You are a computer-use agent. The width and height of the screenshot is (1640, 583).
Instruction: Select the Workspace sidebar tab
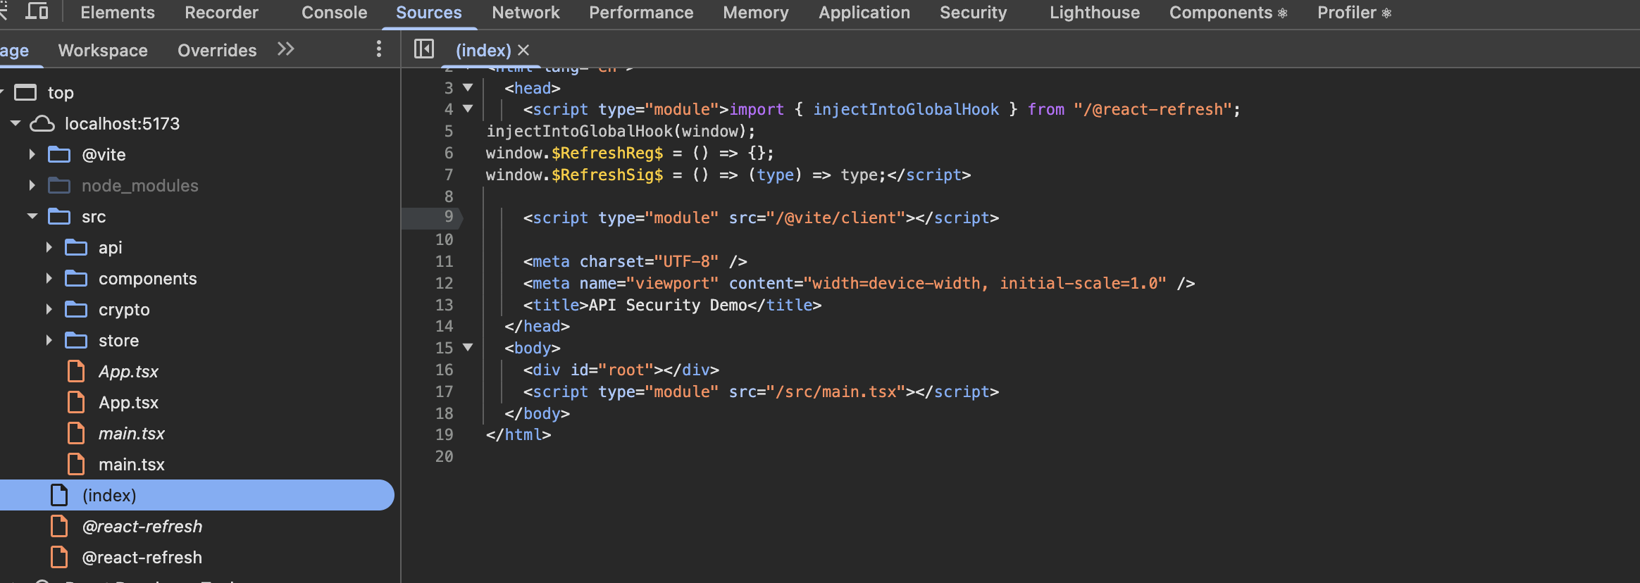[103, 50]
